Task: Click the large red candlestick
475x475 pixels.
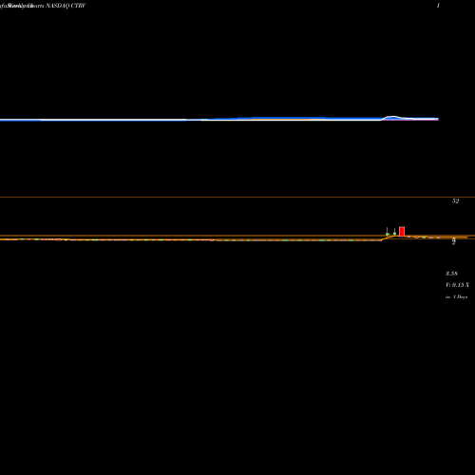Action: pos(402,232)
